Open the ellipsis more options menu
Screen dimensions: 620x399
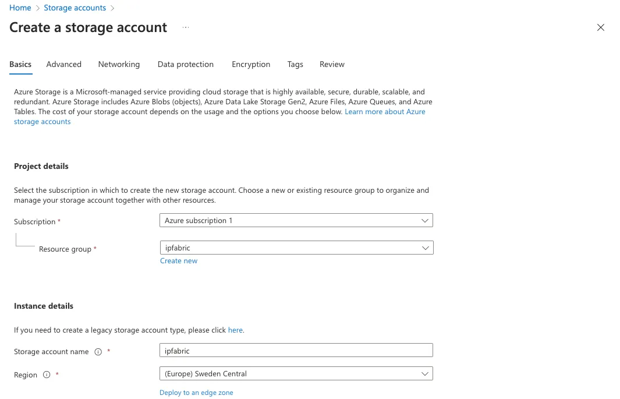pos(186,27)
